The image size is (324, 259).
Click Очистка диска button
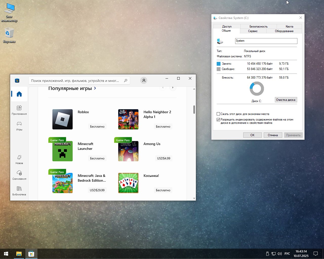click(x=286, y=100)
